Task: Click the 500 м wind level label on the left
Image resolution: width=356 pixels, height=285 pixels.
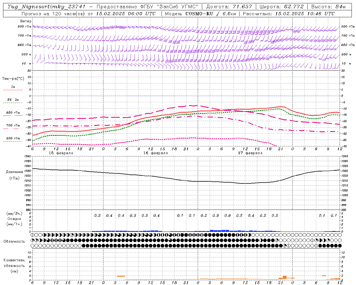Action: pyautogui.click(x=26, y=54)
